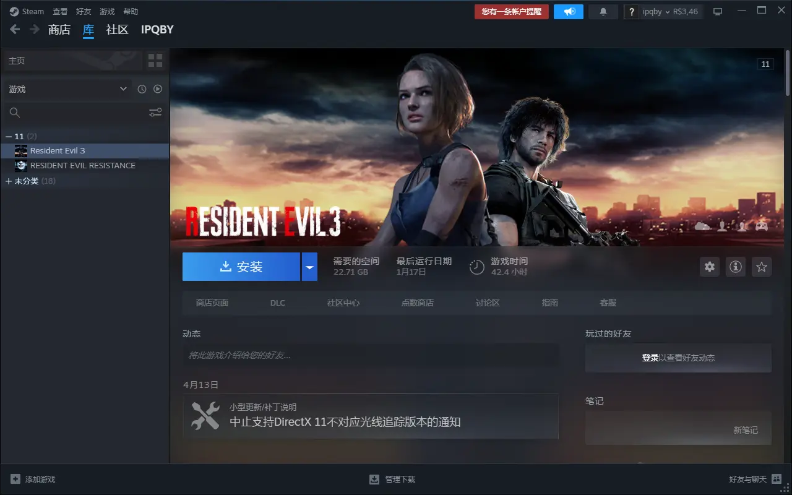Click the 主页 home button

72,61
